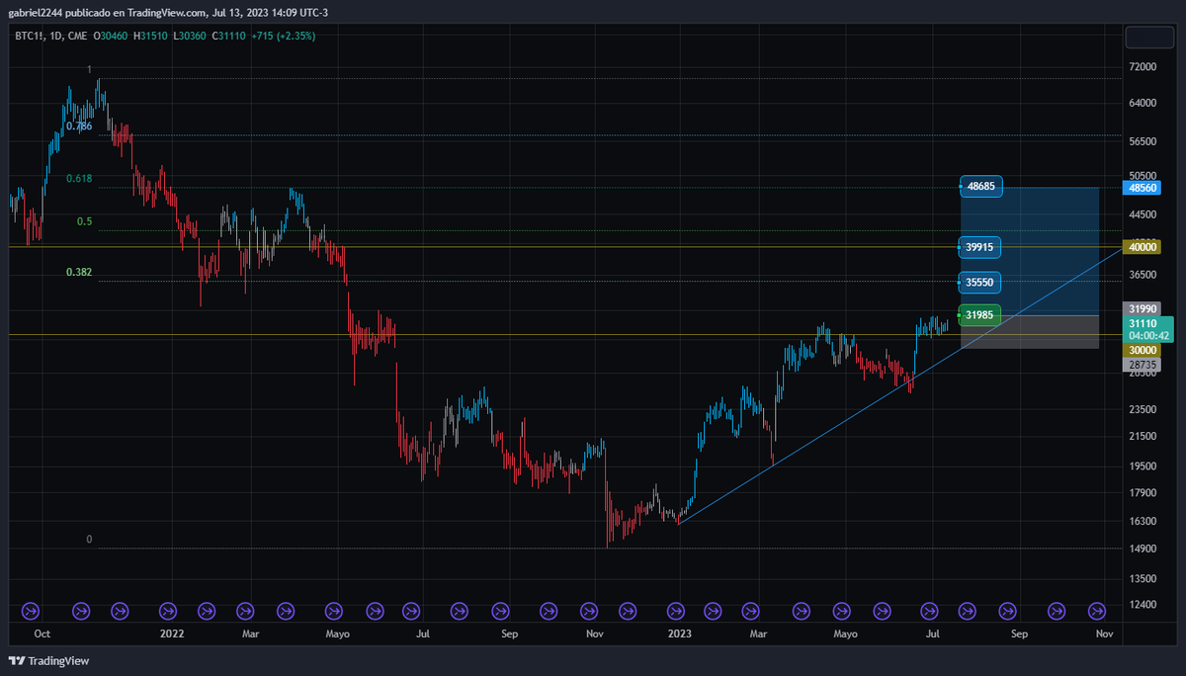Click the yellow 40000 price scale tag
Screen dimensions: 1186x676
click(x=1143, y=246)
